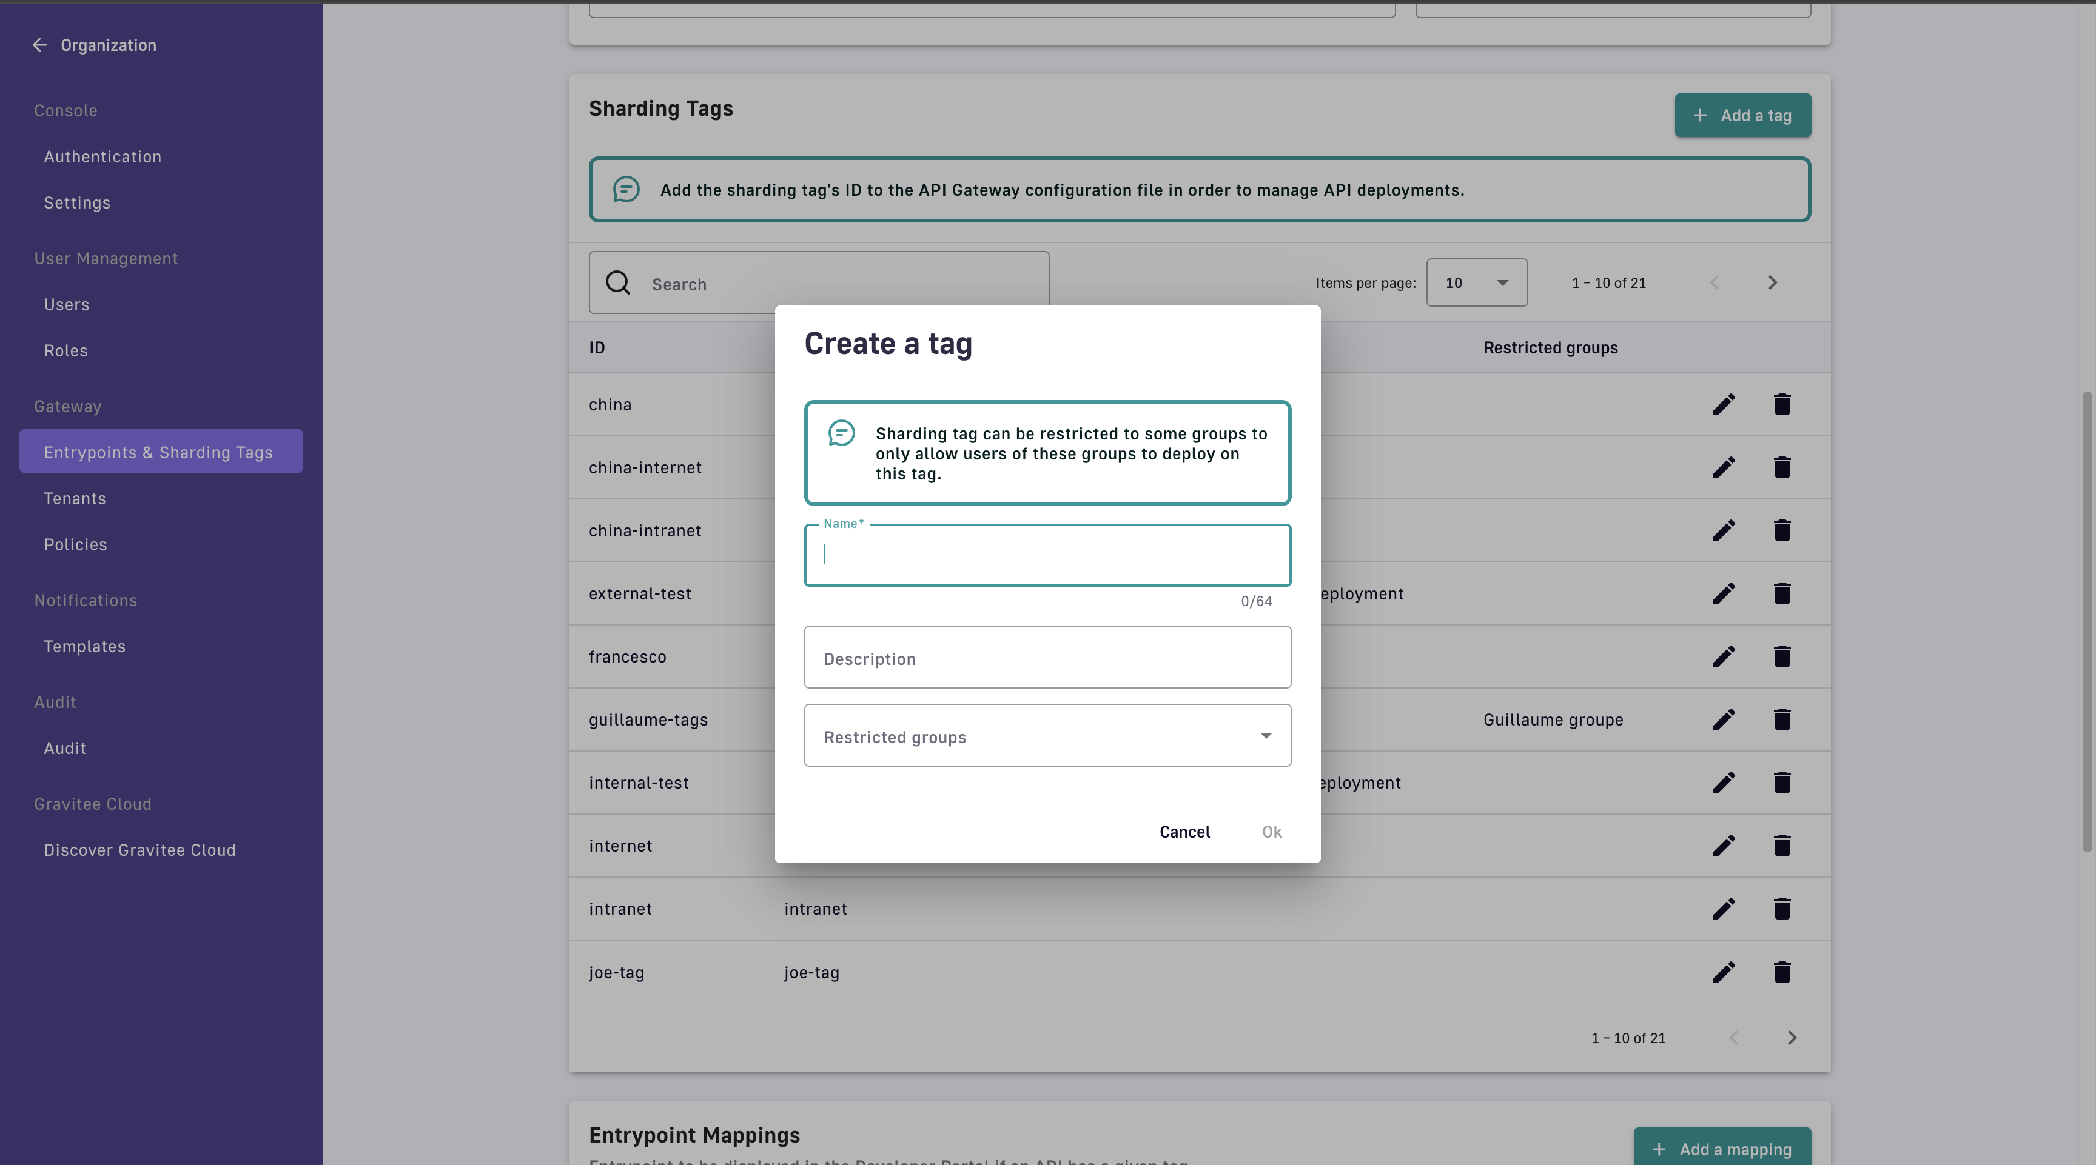Click the Add a mapping button

point(1722,1148)
